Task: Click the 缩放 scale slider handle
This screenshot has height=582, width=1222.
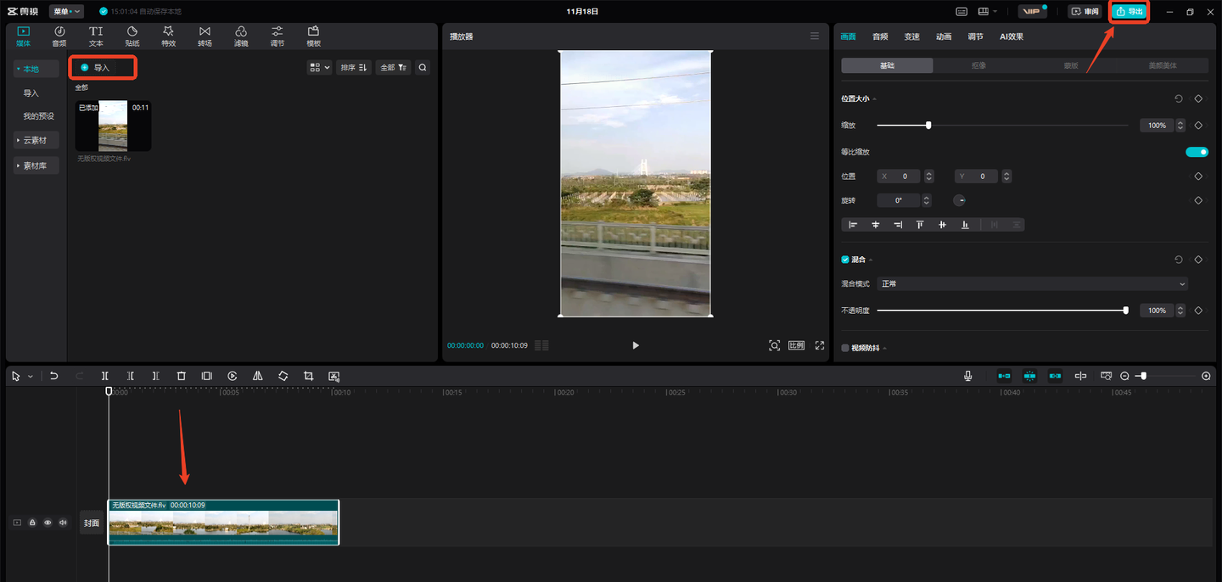Action: pyautogui.click(x=928, y=125)
